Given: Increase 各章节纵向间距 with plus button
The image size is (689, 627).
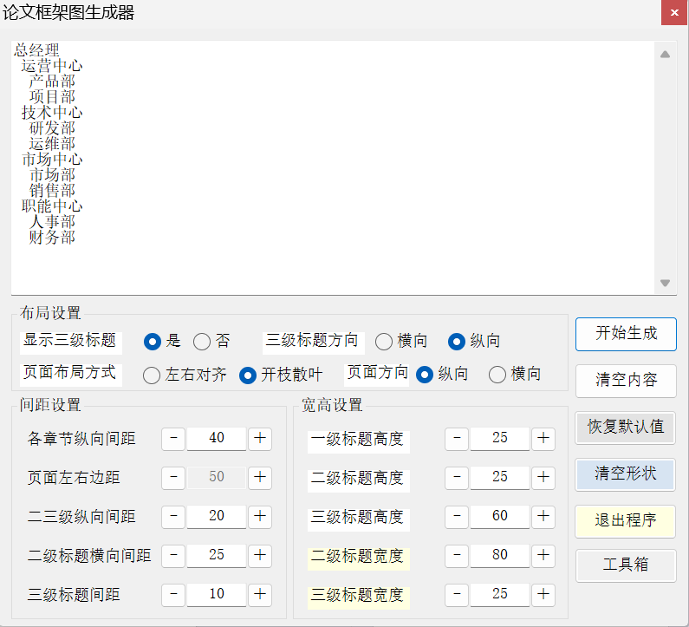Looking at the screenshot, I should click(x=260, y=438).
